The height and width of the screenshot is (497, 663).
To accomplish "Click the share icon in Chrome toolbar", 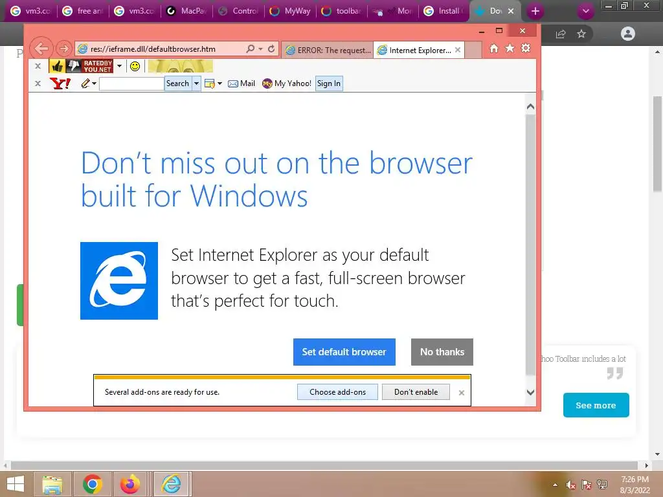I will pyautogui.click(x=561, y=34).
